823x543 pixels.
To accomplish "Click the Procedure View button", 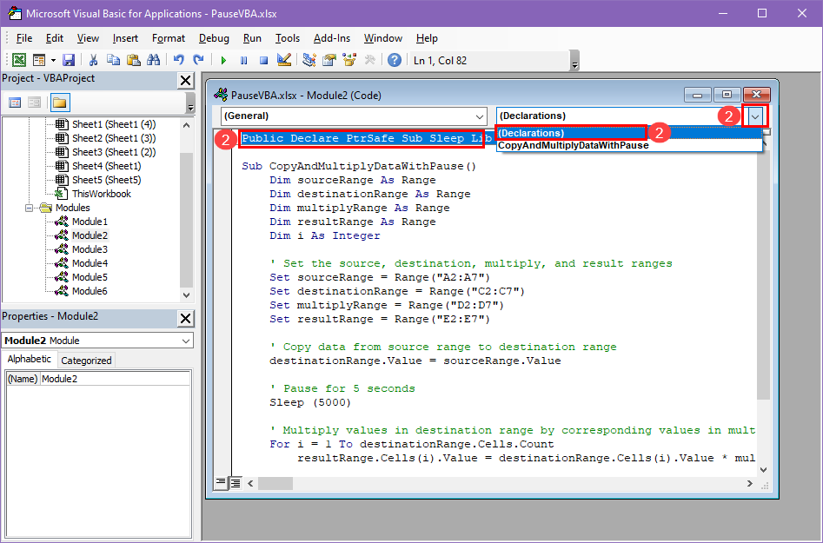I will click(x=221, y=482).
